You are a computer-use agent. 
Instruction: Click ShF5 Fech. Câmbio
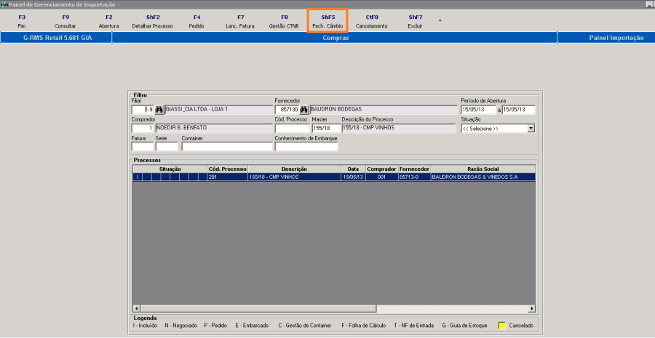click(327, 21)
